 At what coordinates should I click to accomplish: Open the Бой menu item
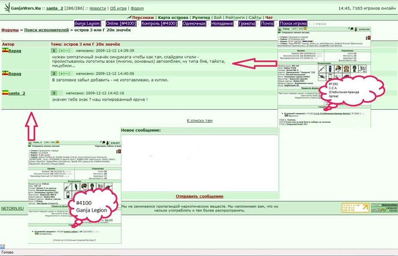[x=217, y=17]
